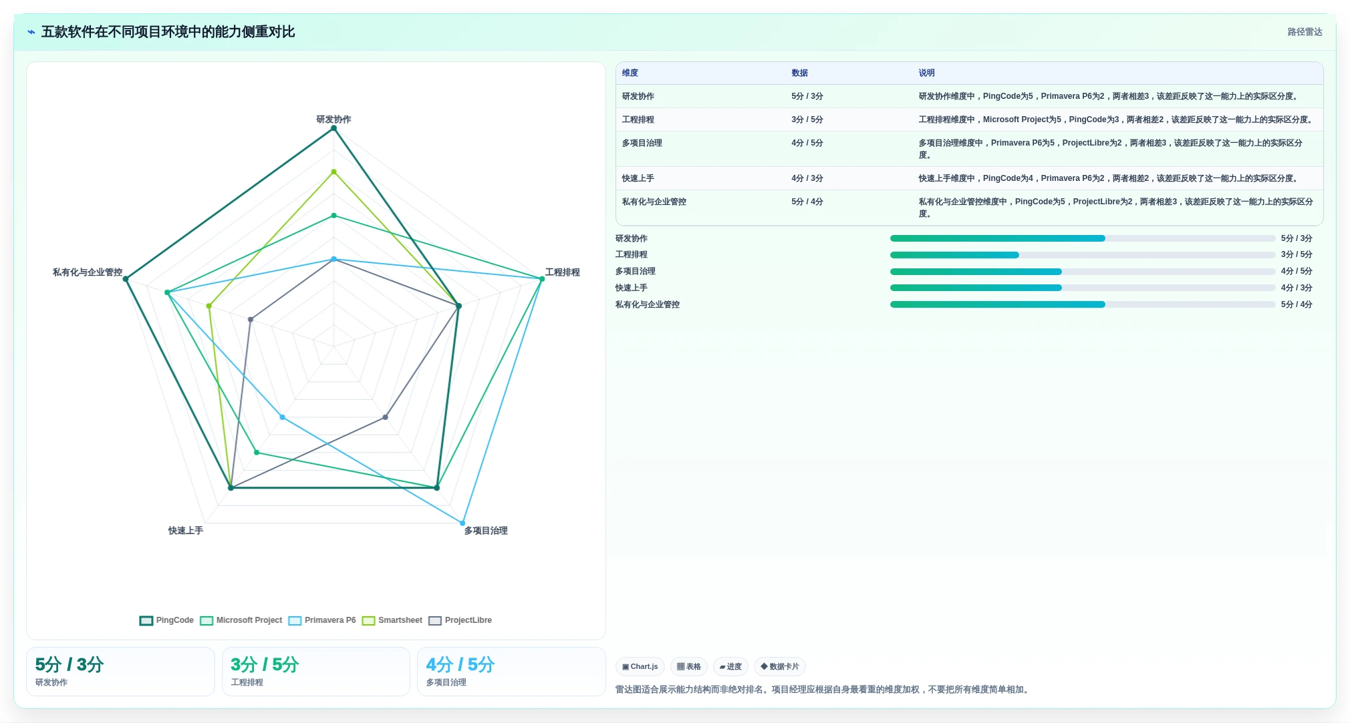Click ProjectLibre's gray point on 私有化与企业管控 axis

point(251,319)
